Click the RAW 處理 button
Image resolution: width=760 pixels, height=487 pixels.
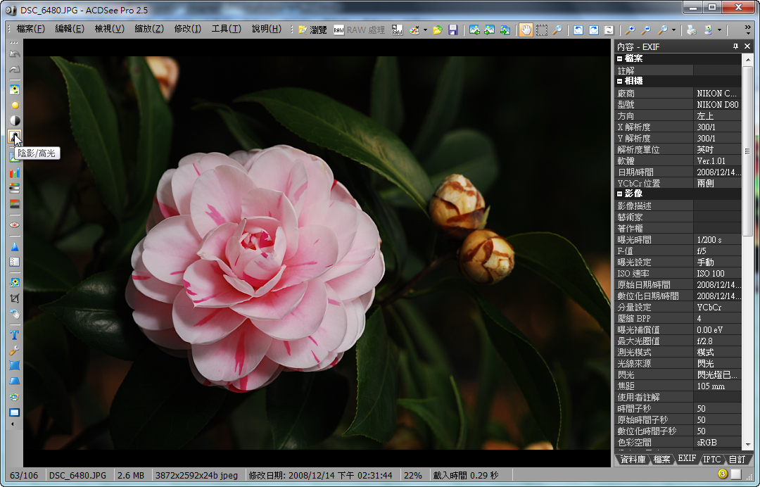pos(359,30)
